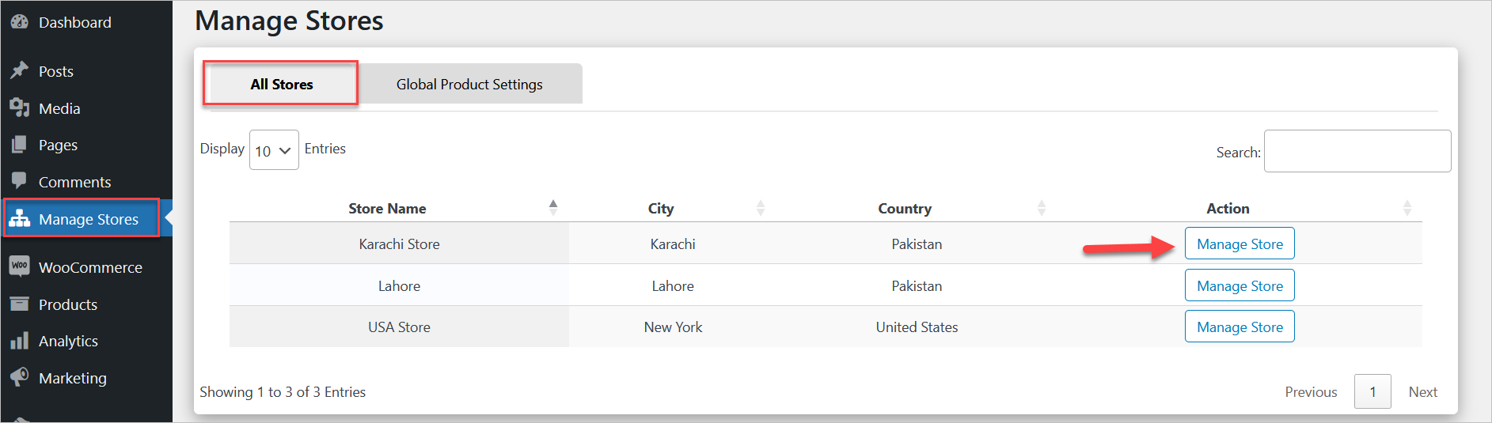
Task: Click the Dashboard gauge icon
Action: click(20, 22)
